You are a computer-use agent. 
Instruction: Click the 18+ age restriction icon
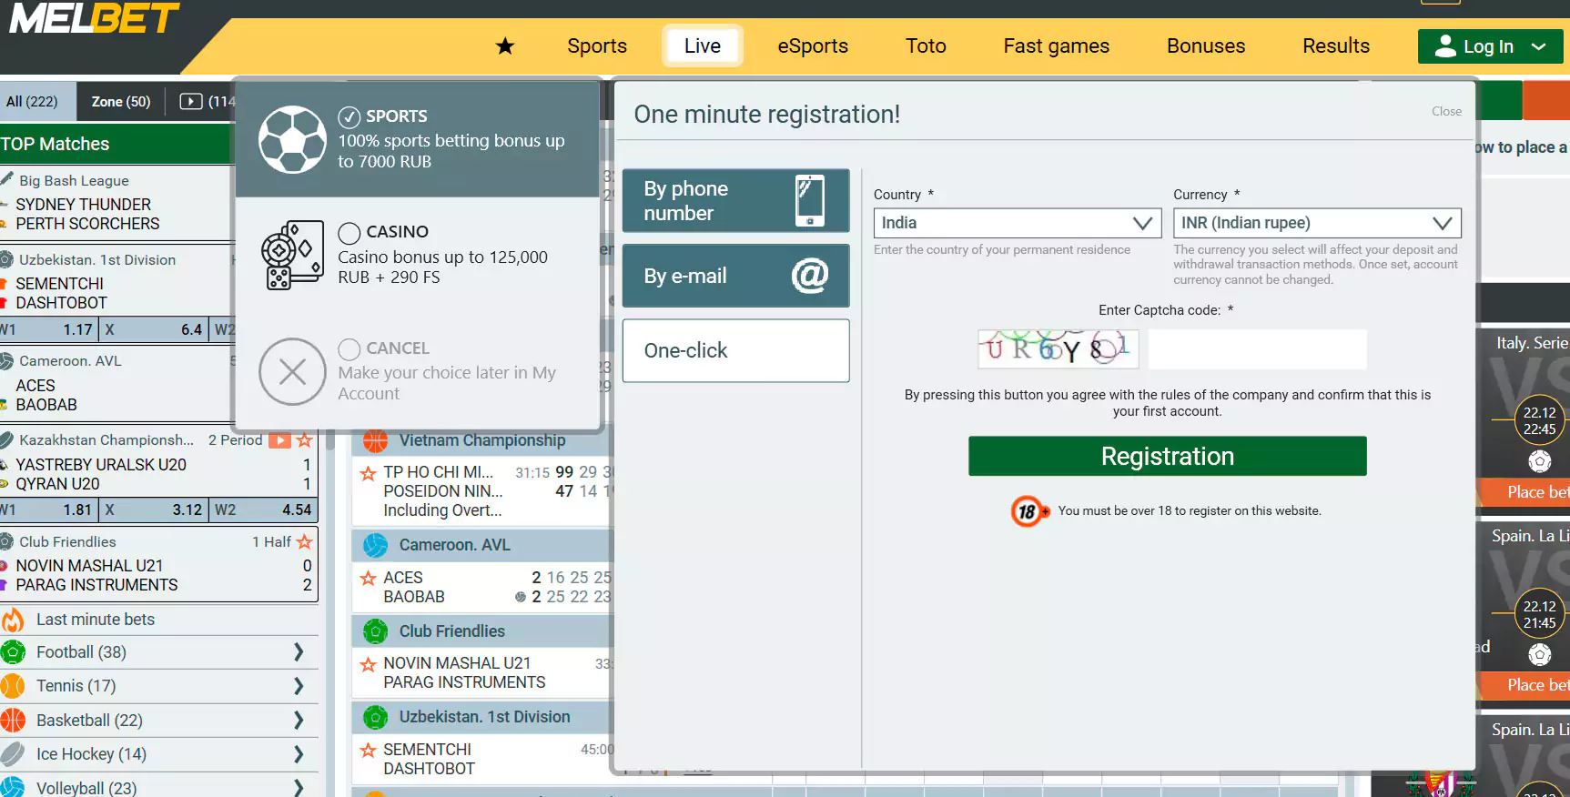(x=1029, y=511)
